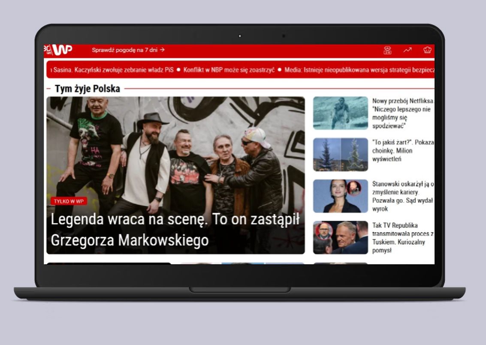486x345 pixels.
Task: Open recipes via the chef hat icon
Action: (x=427, y=50)
